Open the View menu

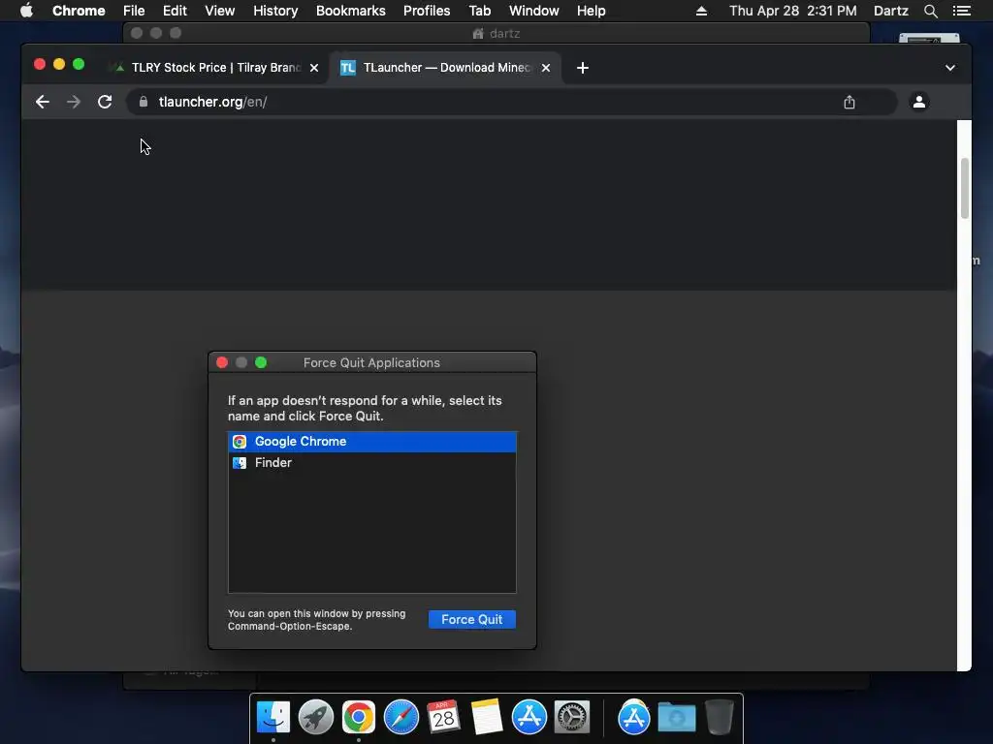coord(220,11)
